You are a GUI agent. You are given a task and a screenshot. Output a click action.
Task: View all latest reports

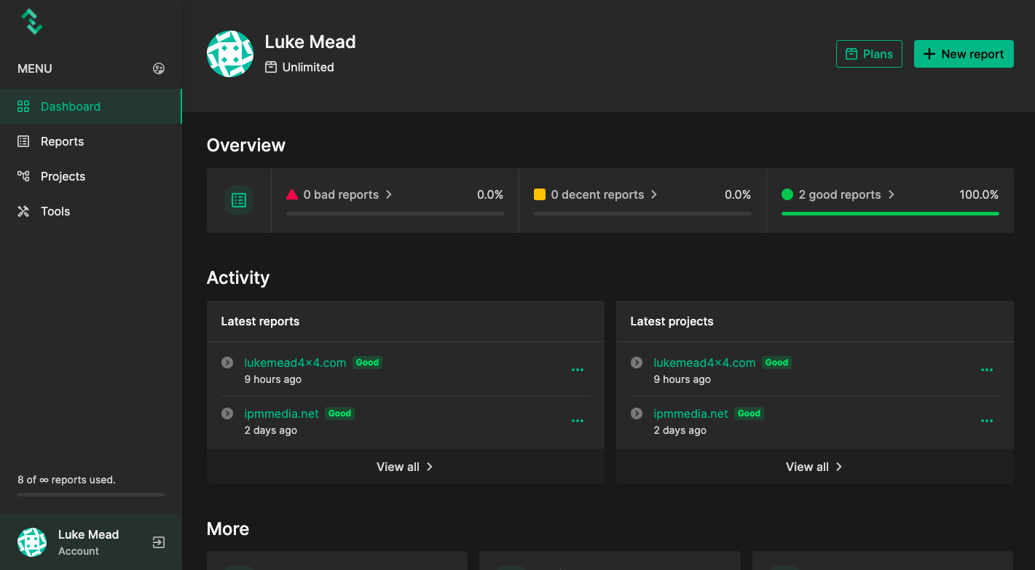(x=405, y=467)
